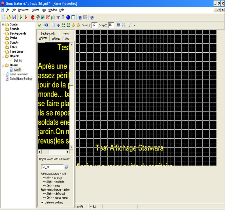
Task: Add a background resource
Action: click(43, 17)
